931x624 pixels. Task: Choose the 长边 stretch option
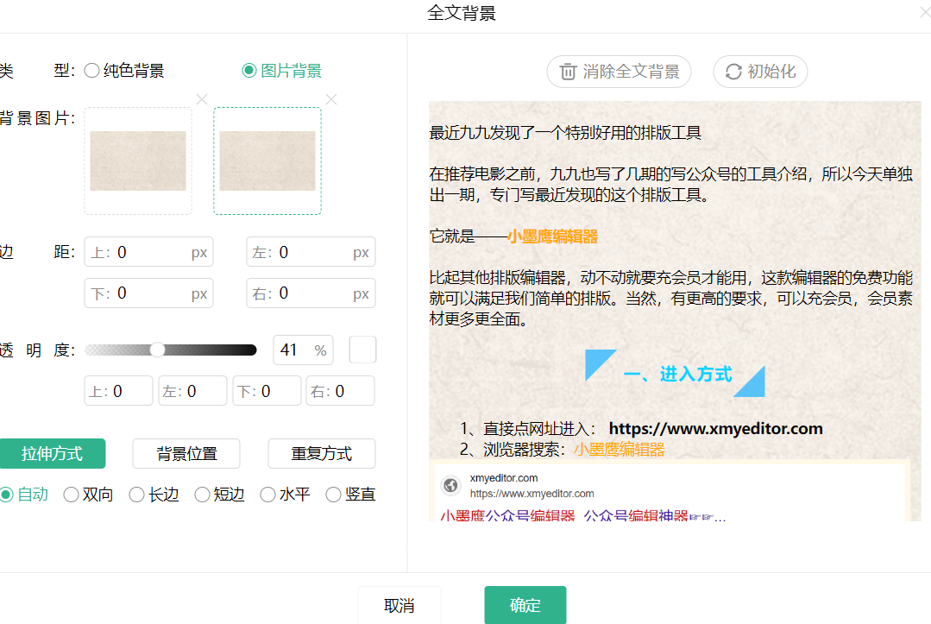136,495
